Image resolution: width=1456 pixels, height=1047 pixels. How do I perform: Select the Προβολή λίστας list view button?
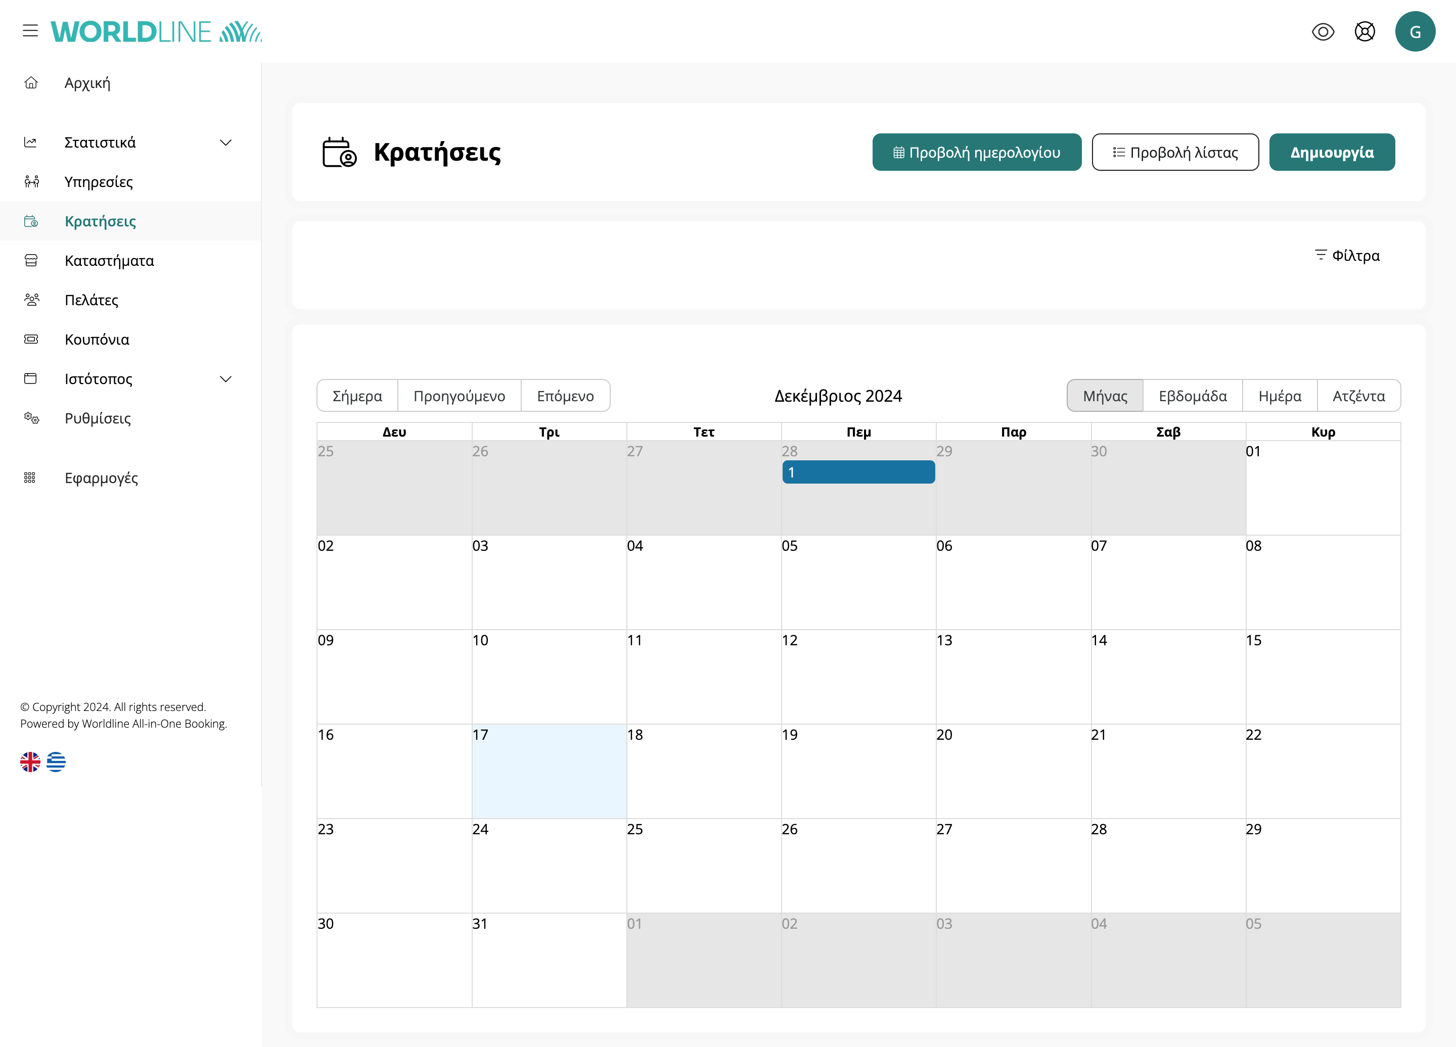[1175, 153]
